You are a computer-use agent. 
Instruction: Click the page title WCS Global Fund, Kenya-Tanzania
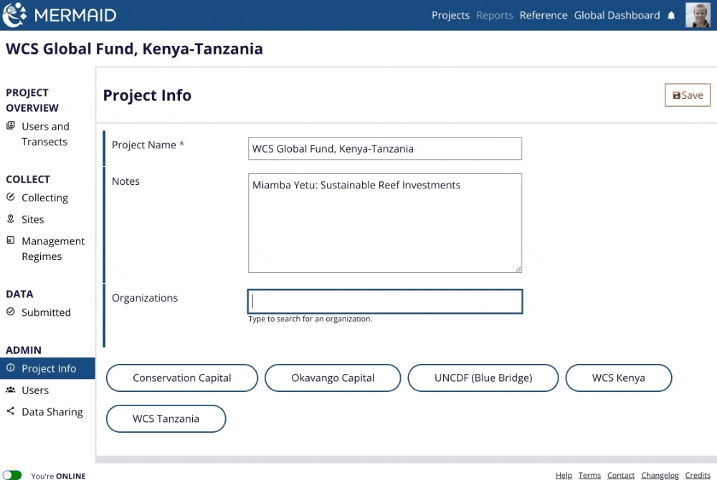(x=135, y=49)
